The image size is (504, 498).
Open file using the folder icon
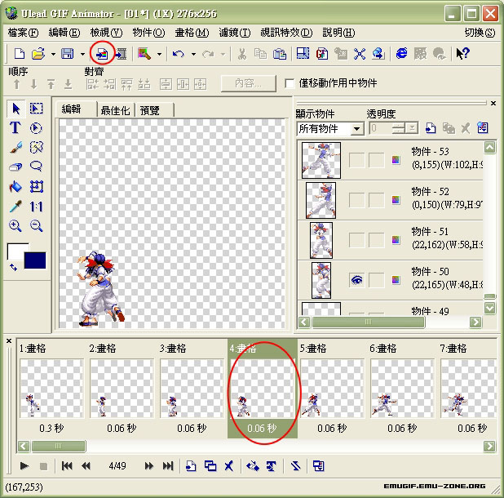(x=38, y=54)
